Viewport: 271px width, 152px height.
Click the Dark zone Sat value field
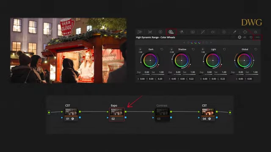click(x=161, y=72)
